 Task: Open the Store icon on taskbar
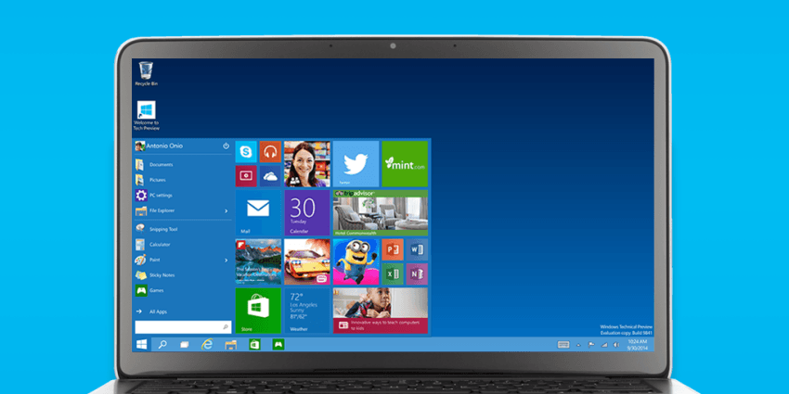click(254, 344)
